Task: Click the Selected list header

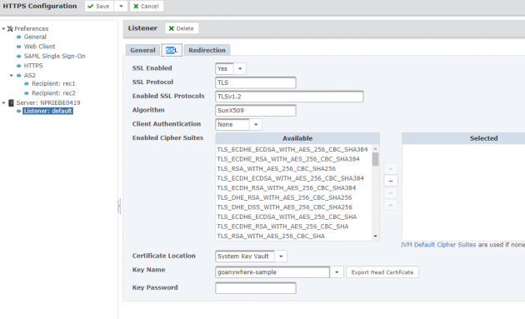Action: point(463,138)
